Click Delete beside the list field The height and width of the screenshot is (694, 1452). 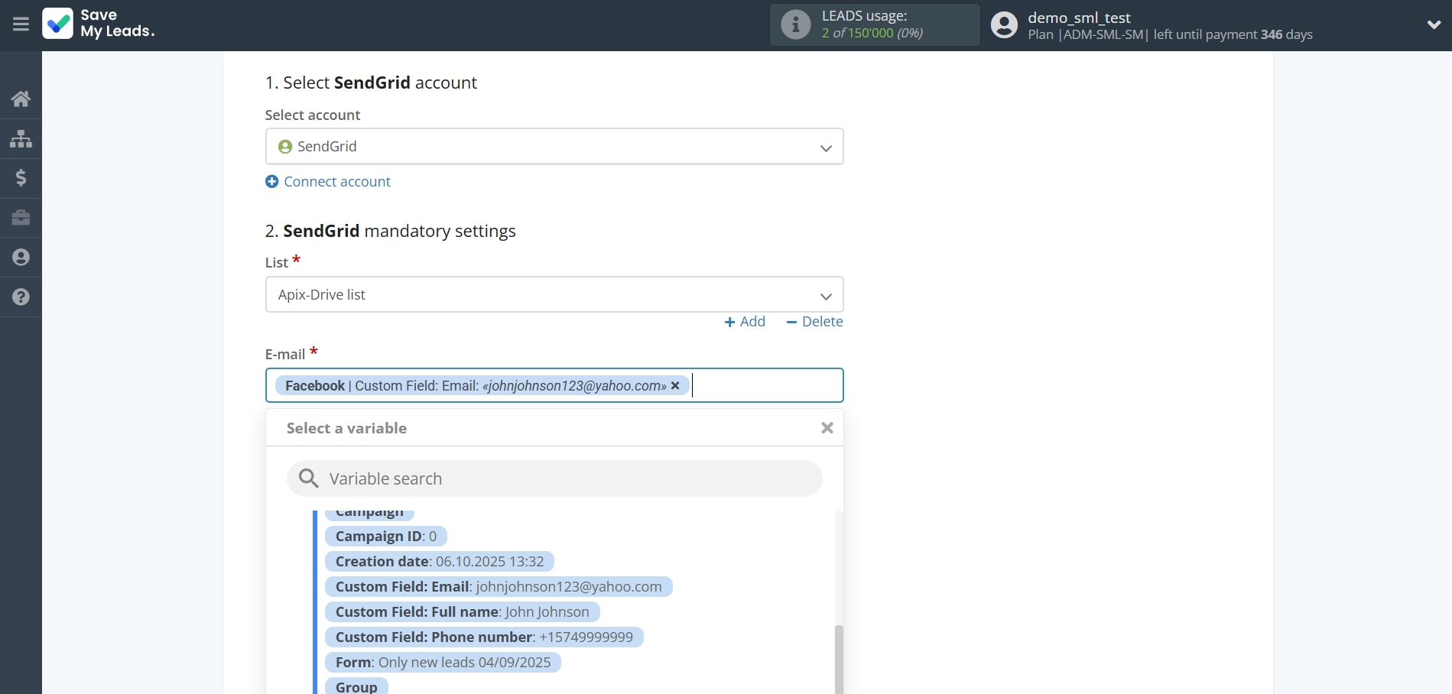[814, 322]
